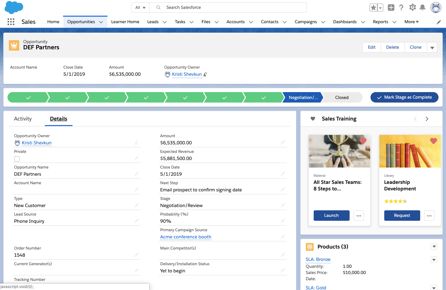
Task: Click the notifications bell icon
Action: click(422, 8)
